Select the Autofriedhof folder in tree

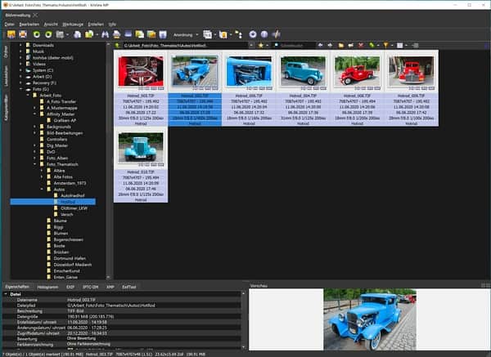pyautogui.click(x=72, y=196)
